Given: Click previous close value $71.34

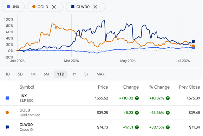Looking at the screenshot, I should [195, 127].
